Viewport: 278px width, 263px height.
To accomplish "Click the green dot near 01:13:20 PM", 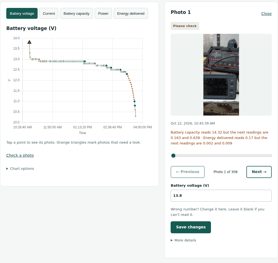I will (85, 61).
